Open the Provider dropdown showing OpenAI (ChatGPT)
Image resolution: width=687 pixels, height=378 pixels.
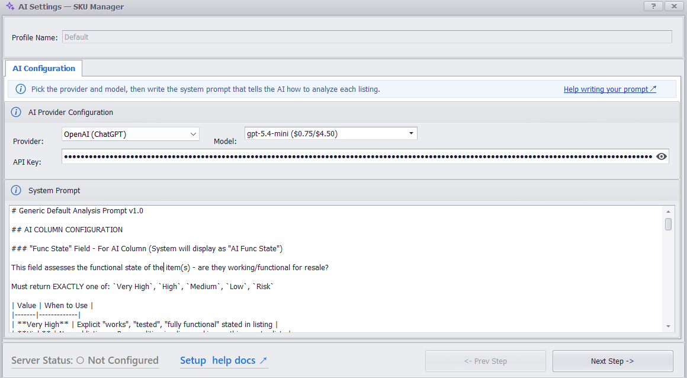pyautogui.click(x=130, y=134)
